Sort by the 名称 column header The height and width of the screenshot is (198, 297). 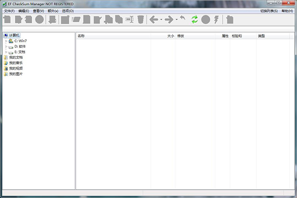[x=113, y=36]
